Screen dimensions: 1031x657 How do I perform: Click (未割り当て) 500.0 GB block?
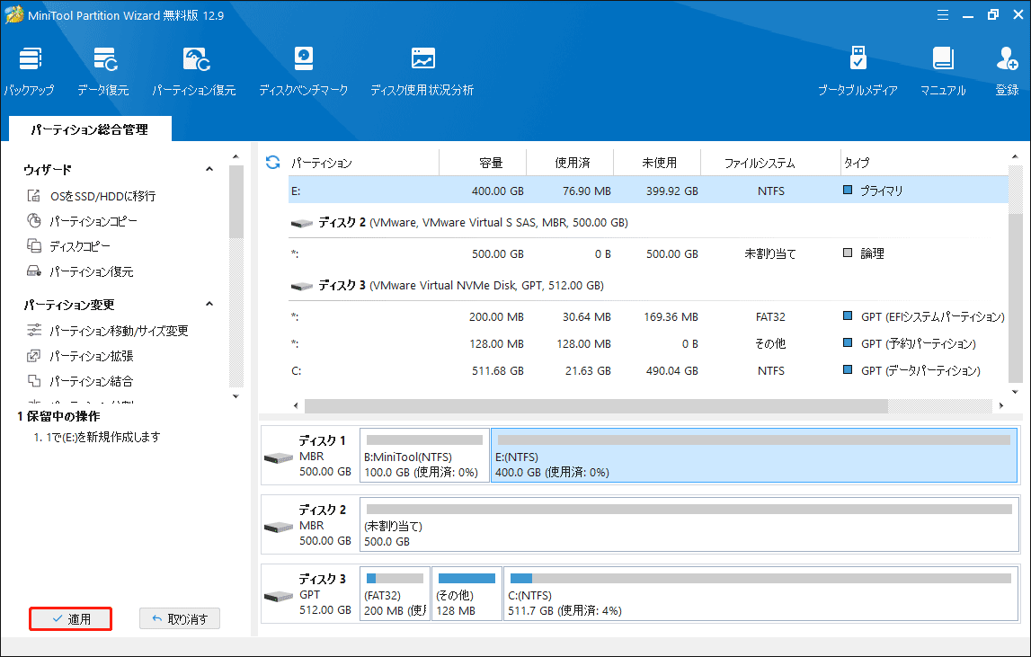tap(689, 524)
